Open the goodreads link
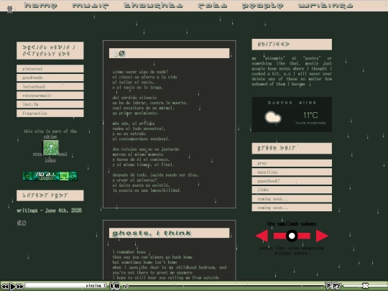Screen dimensions: 388x291 50,78
